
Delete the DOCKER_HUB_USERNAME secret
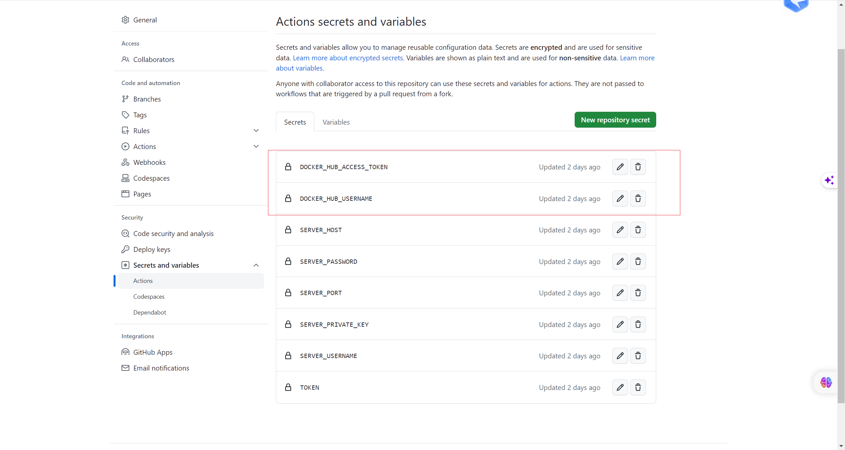[638, 198]
